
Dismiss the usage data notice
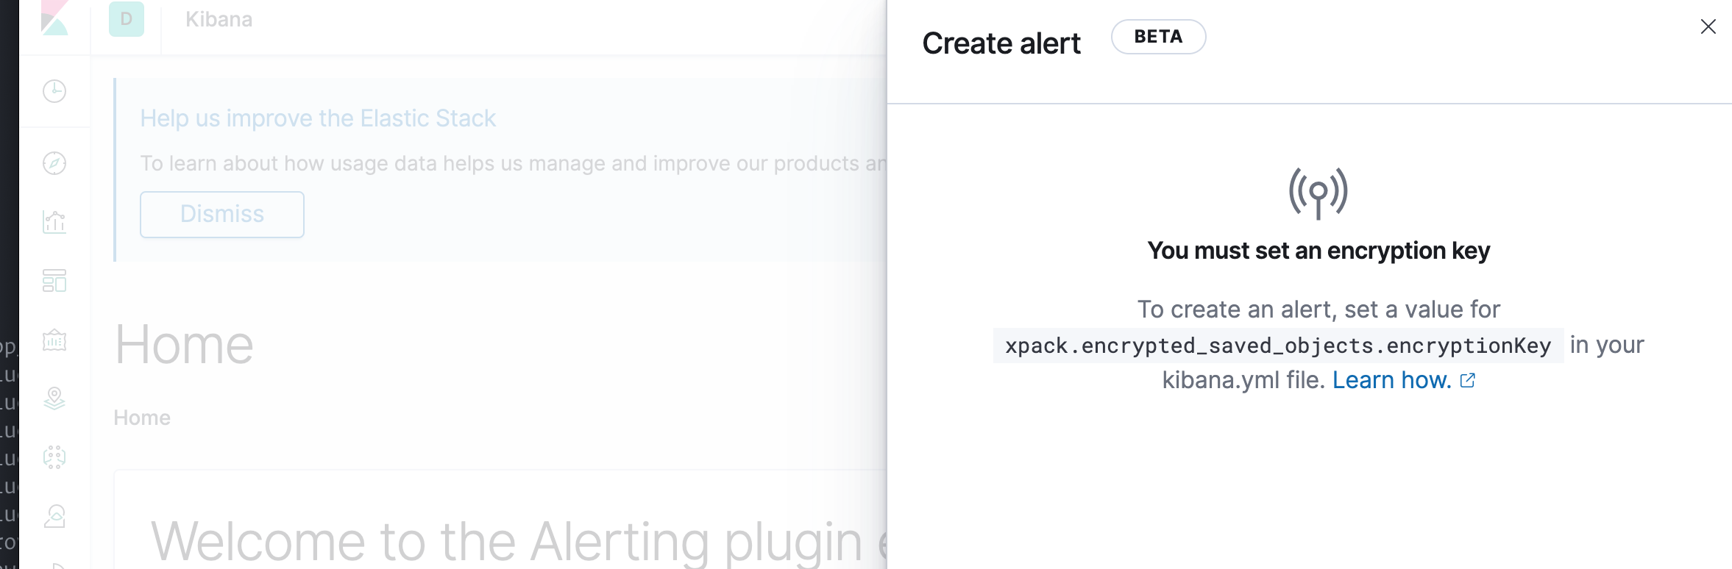[x=221, y=214]
